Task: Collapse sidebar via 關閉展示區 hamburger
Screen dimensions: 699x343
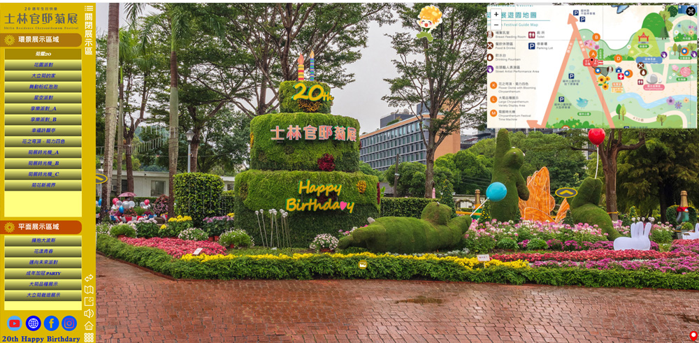Action: 89,8
